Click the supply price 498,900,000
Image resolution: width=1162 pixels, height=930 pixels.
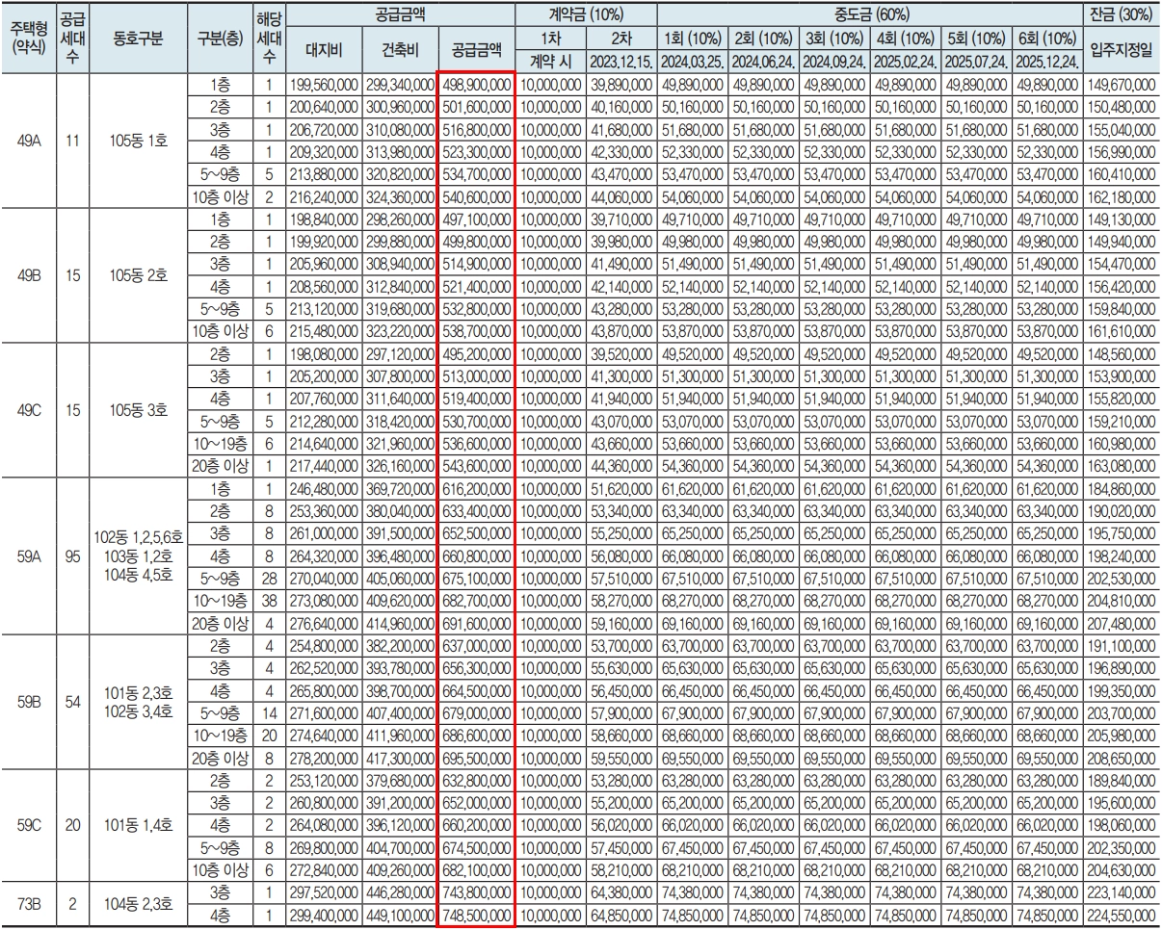pos(476,86)
